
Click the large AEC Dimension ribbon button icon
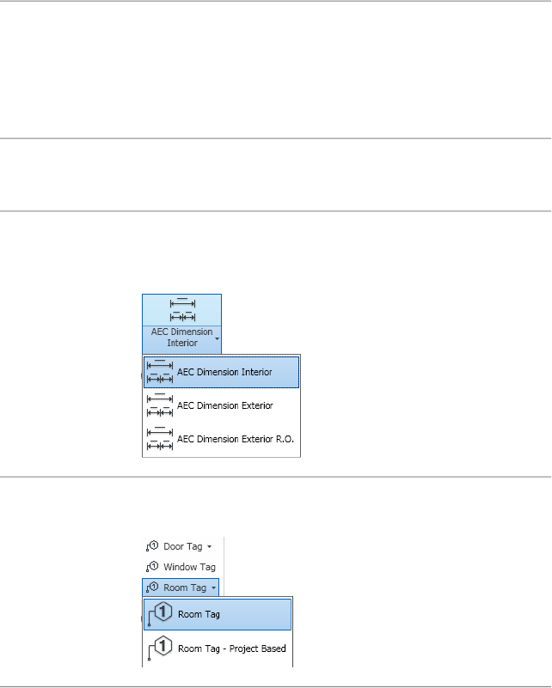pos(181,310)
